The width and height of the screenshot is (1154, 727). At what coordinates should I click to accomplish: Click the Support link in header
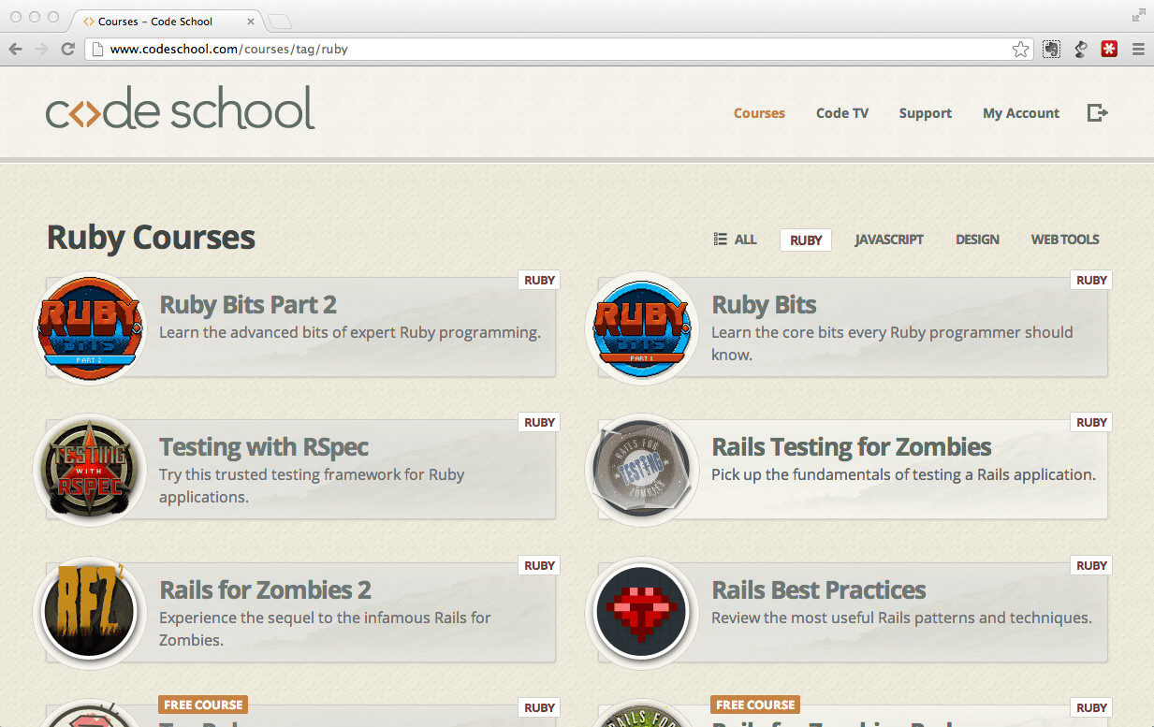click(x=925, y=113)
